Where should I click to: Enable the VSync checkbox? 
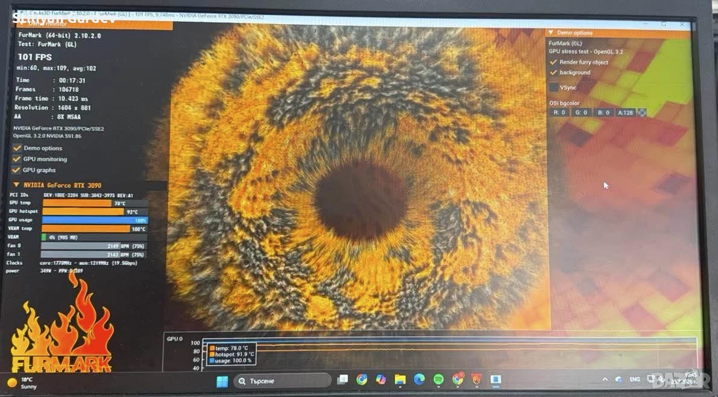coord(553,87)
